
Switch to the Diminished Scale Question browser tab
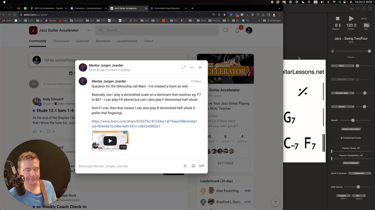pyautogui.click(x=168, y=8)
